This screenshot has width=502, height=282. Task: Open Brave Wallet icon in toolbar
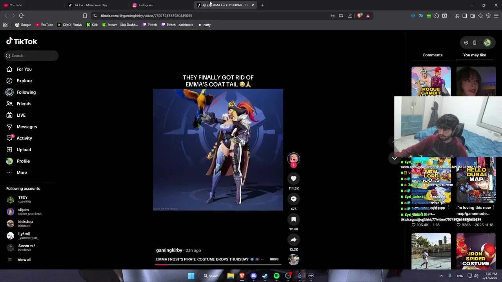tap(473, 16)
